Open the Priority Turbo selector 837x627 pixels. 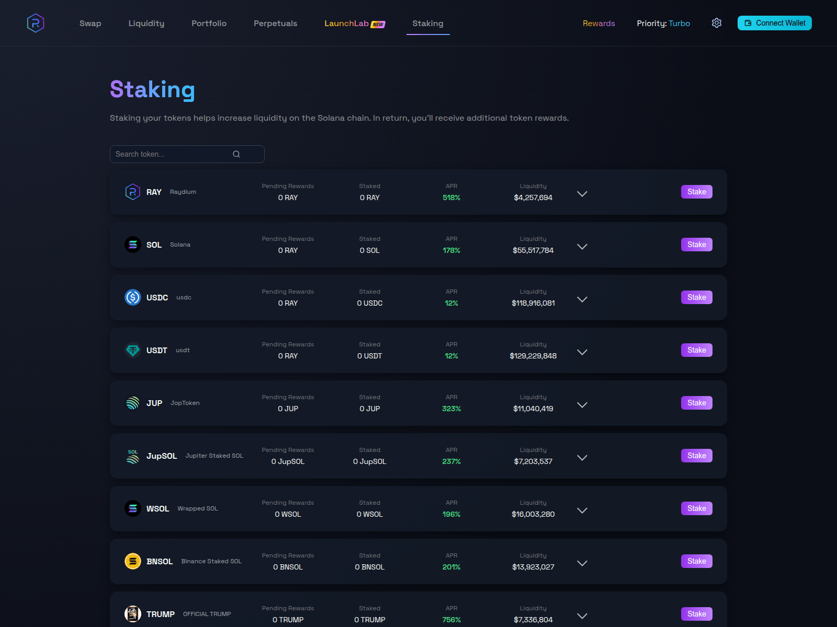point(663,24)
